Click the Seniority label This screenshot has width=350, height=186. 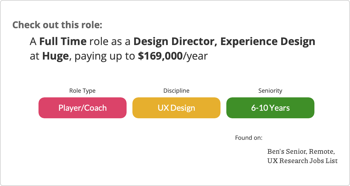pos(270,91)
